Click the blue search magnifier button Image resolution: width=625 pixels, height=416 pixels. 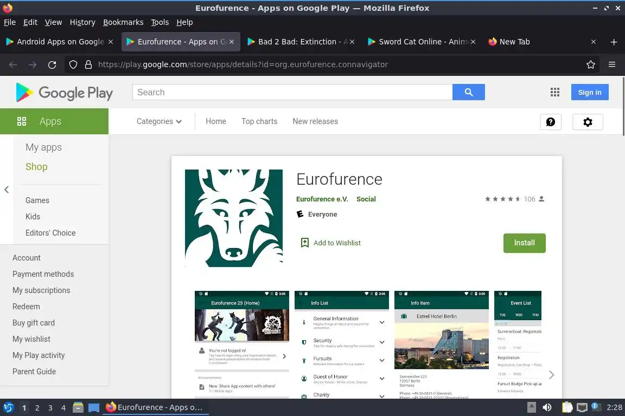(x=468, y=93)
